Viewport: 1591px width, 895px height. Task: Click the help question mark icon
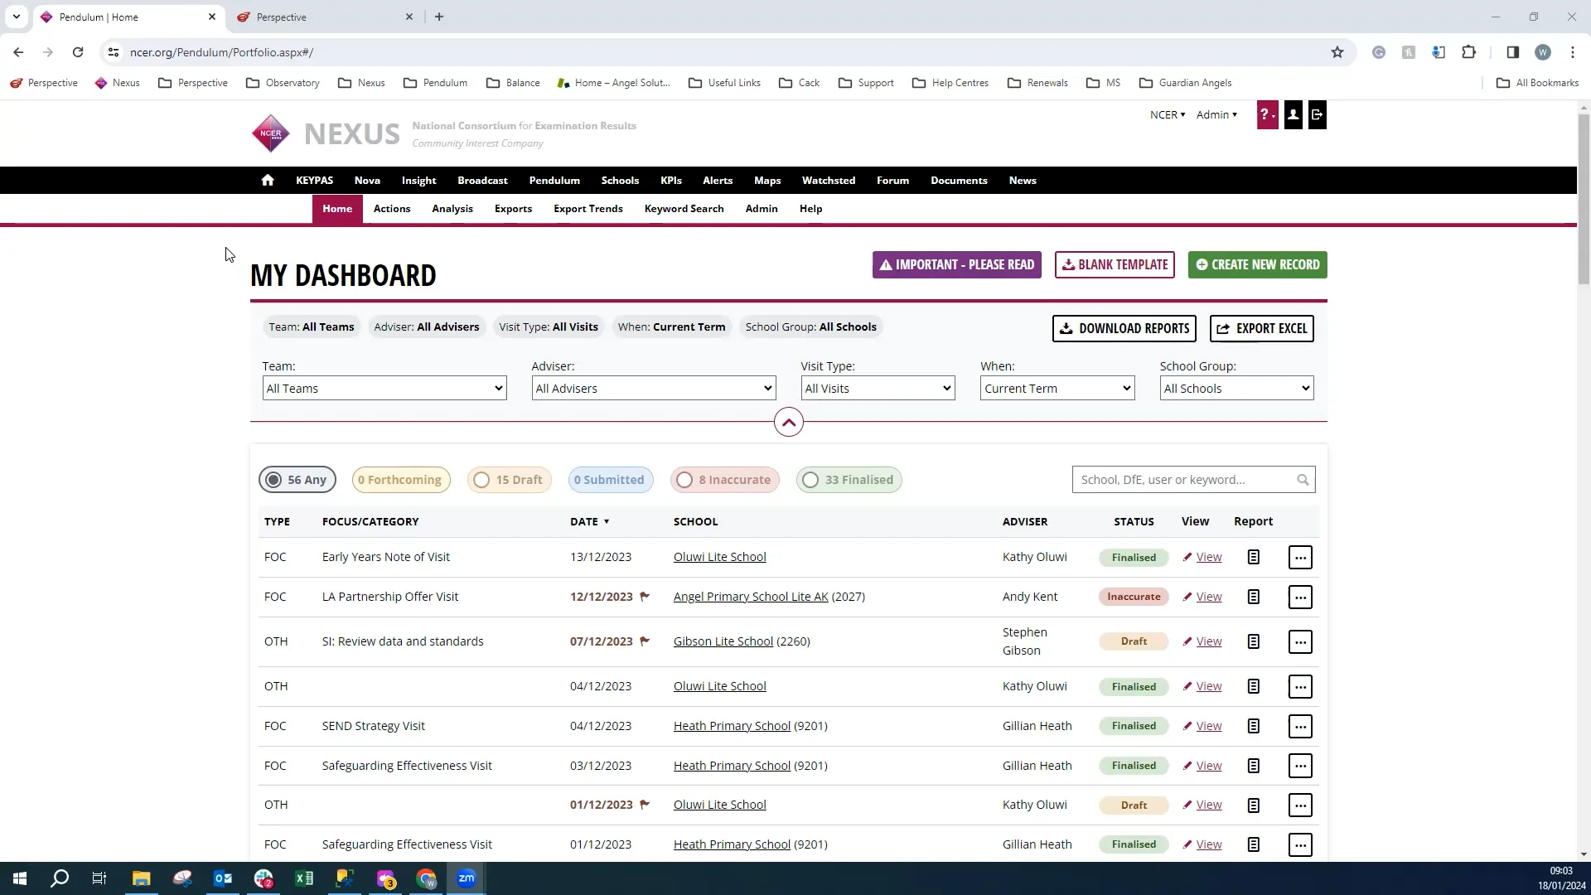click(x=1266, y=115)
